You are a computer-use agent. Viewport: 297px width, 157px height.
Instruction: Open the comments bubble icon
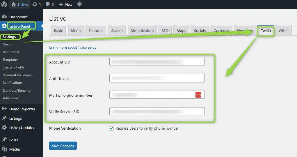48,4
